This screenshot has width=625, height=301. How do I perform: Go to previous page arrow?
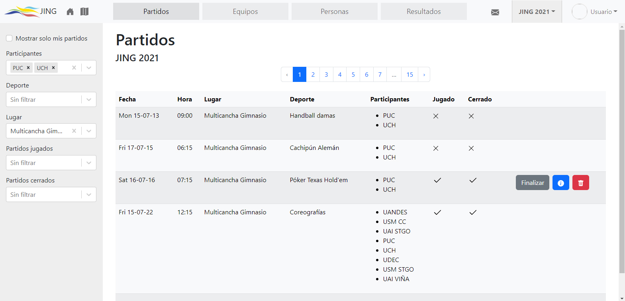(x=287, y=74)
